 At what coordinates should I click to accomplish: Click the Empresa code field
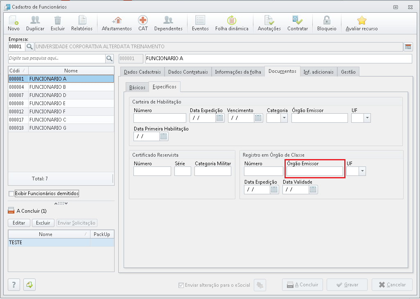(x=17, y=47)
